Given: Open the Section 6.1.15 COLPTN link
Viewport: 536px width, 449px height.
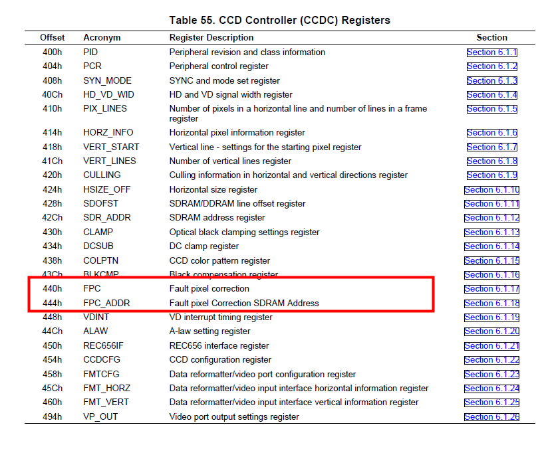Looking at the screenshot, I should tap(491, 261).
